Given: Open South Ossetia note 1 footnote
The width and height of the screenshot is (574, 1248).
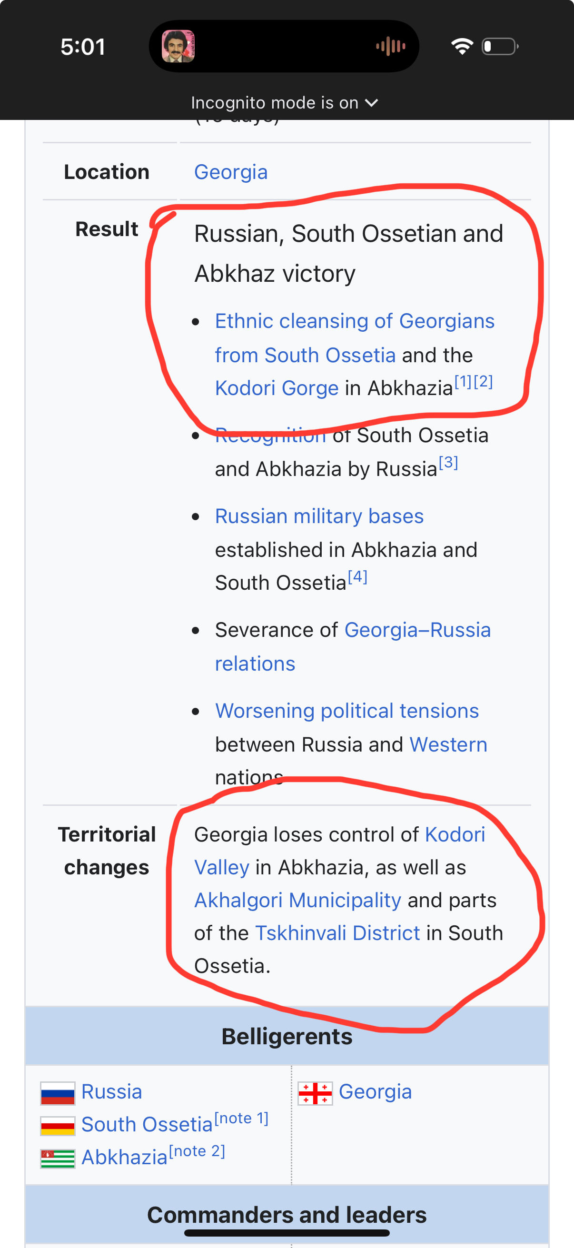Looking at the screenshot, I should (241, 1119).
